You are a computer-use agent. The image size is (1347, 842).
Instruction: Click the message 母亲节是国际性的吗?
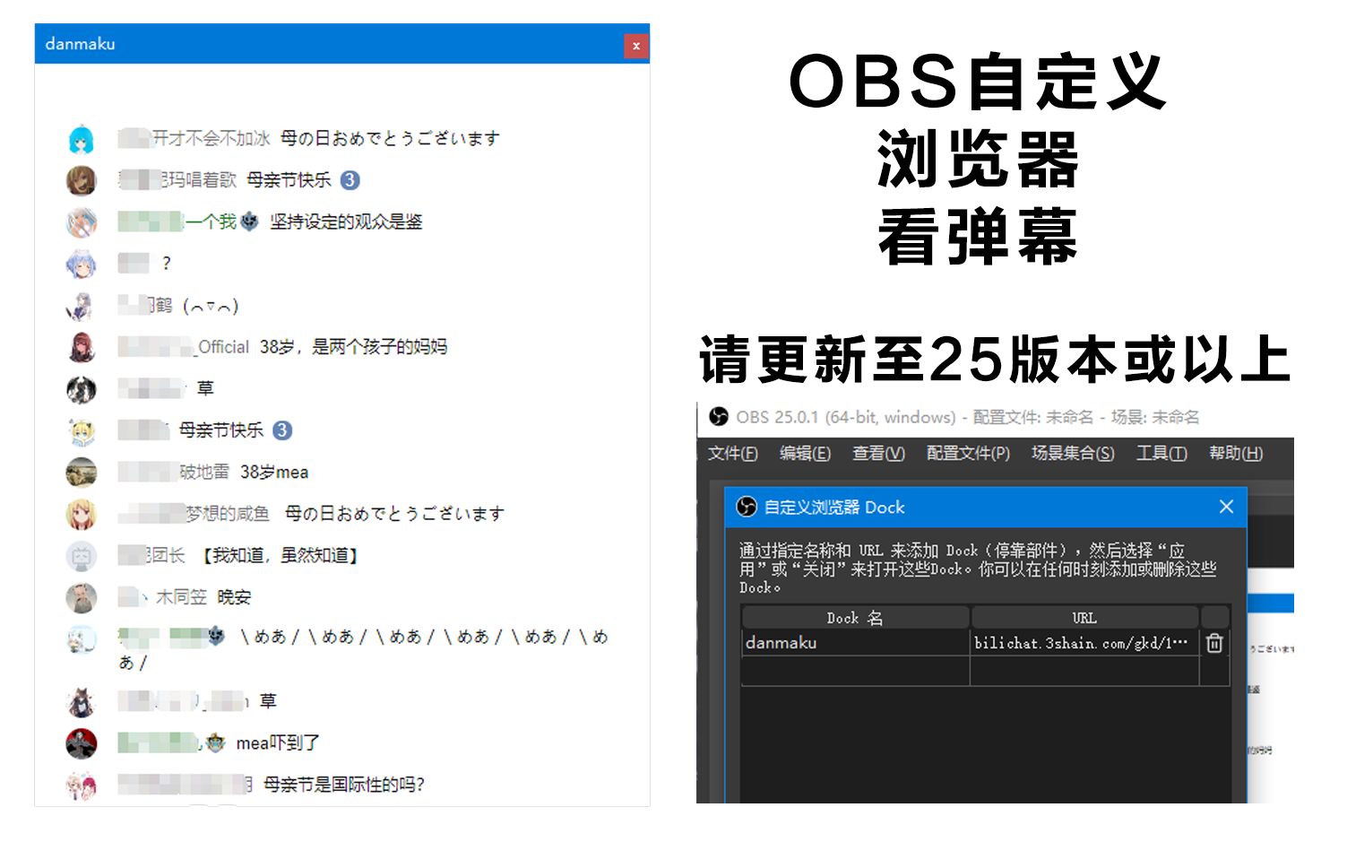click(344, 785)
